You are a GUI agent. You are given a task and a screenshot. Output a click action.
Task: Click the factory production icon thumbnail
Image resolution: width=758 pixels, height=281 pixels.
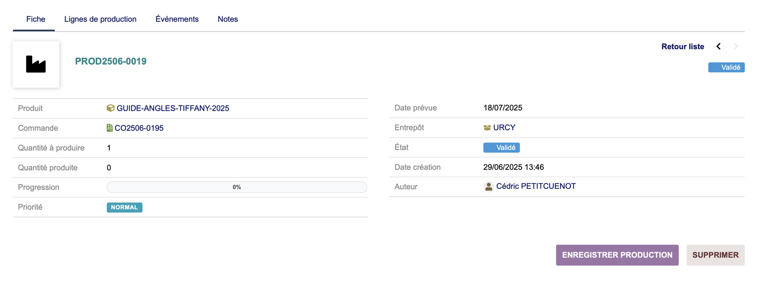(x=36, y=64)
